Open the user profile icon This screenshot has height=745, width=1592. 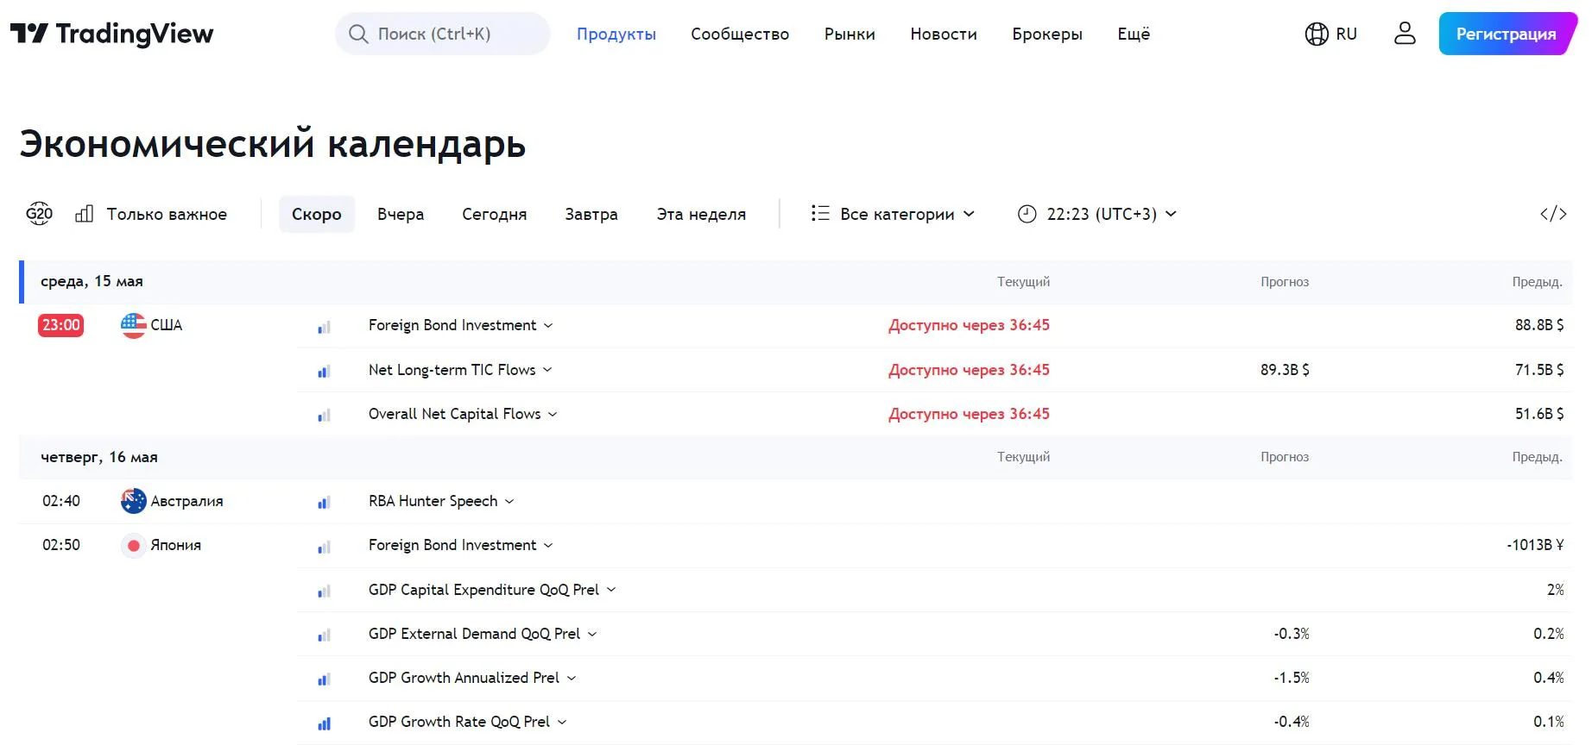(1405, 34)
